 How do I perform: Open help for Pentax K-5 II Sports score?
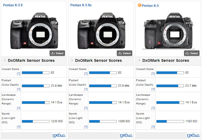pos(19,126)
